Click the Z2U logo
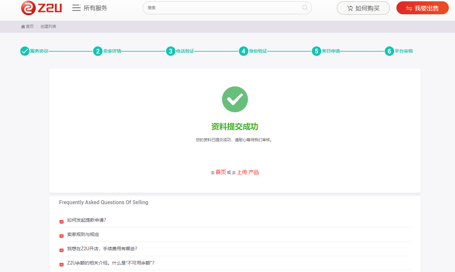Image resolution: width=455 pixels, height=272 pixels. click(41, 8)
